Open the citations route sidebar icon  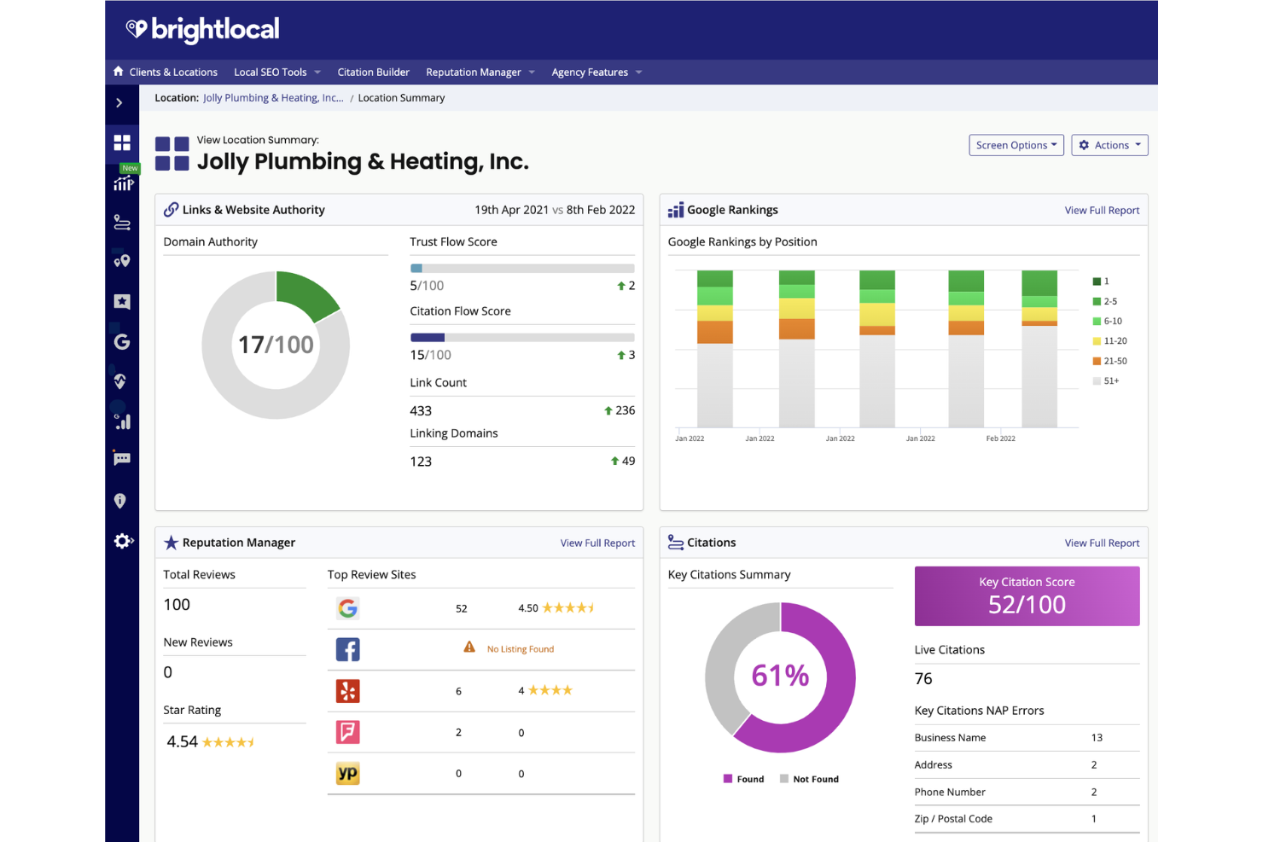122,223
